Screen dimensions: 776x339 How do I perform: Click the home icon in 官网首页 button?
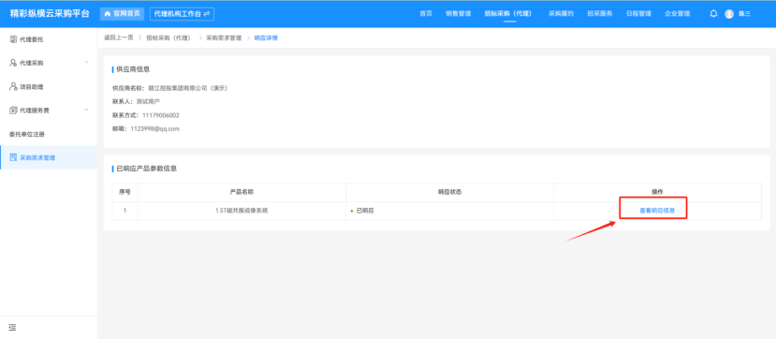(108, 14)
